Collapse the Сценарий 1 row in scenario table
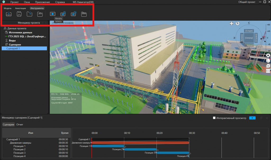The image size is (271, 160). 4,139
